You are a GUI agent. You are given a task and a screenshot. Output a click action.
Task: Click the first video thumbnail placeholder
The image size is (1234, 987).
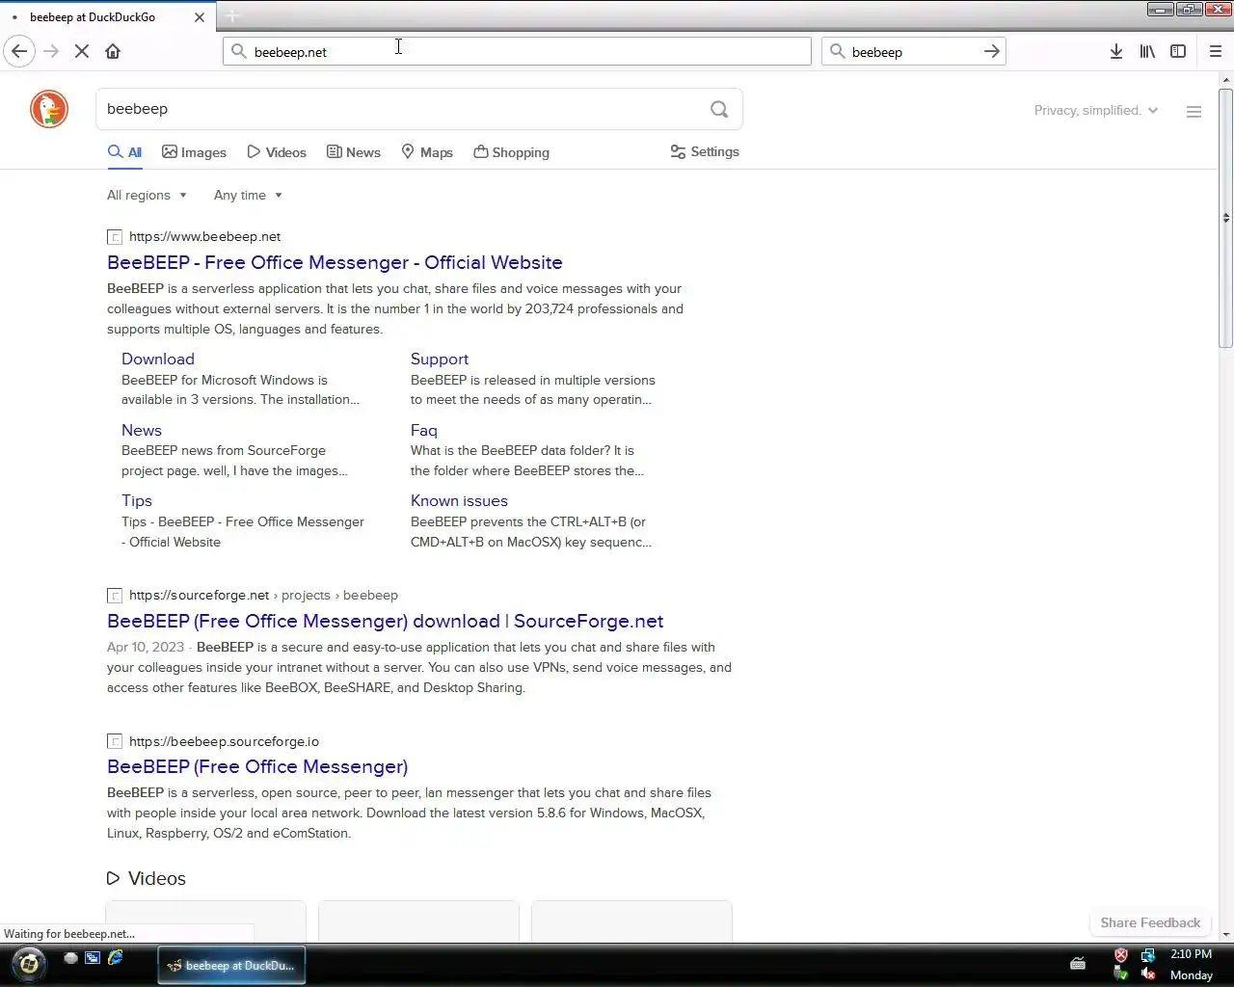pos(205,921)
